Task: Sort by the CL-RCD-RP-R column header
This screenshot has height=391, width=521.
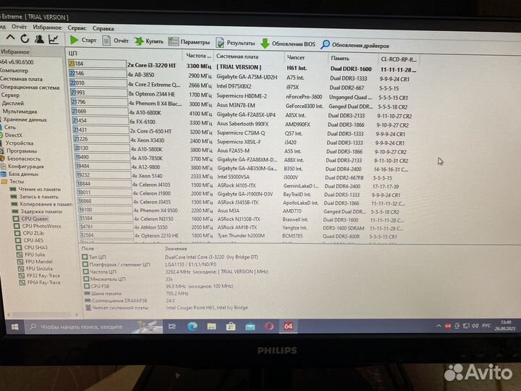Action: pyautogui.click(x=399, y=59)
